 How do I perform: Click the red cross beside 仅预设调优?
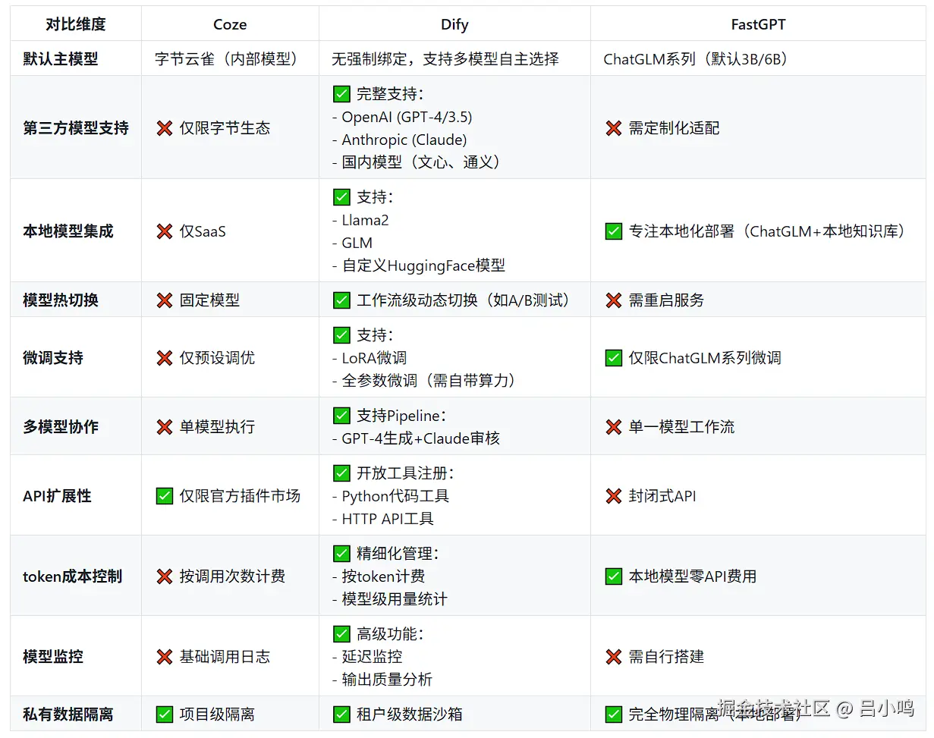tap(164, 358)
